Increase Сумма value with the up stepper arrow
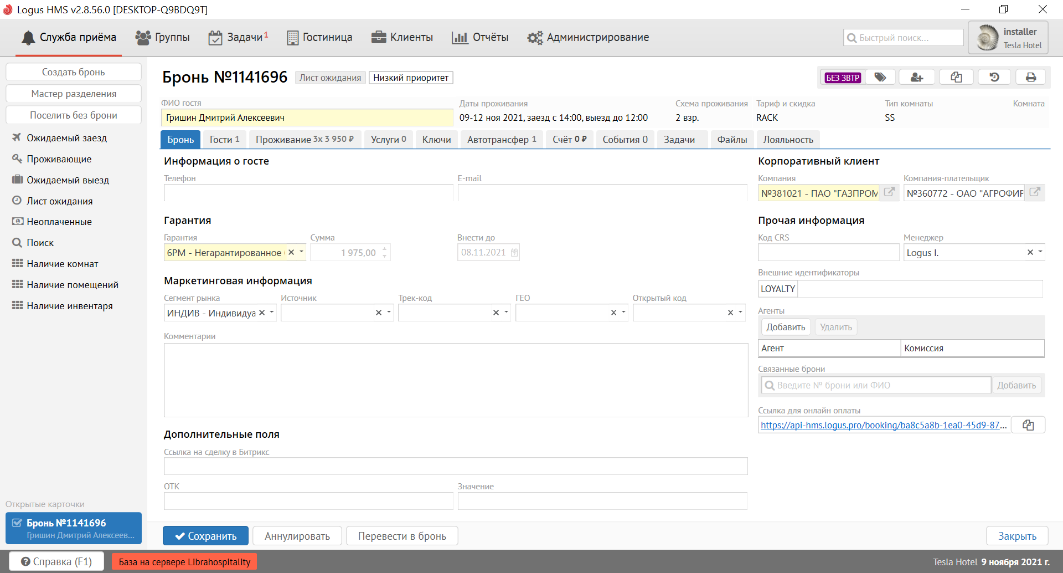Viewport: 1063px width, 573px height. tap(385, 248)
